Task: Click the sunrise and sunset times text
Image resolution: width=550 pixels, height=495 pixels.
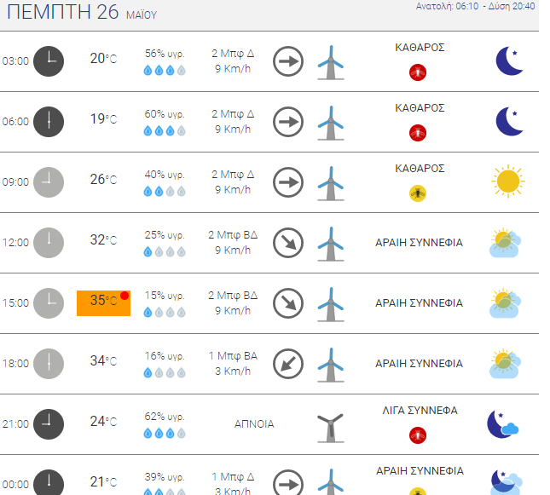Action: [487, 6]
